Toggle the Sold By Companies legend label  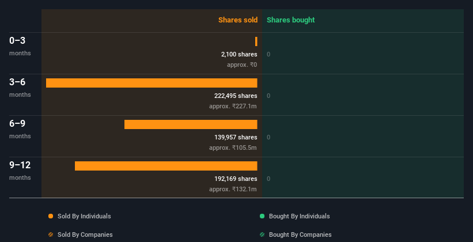85,235
